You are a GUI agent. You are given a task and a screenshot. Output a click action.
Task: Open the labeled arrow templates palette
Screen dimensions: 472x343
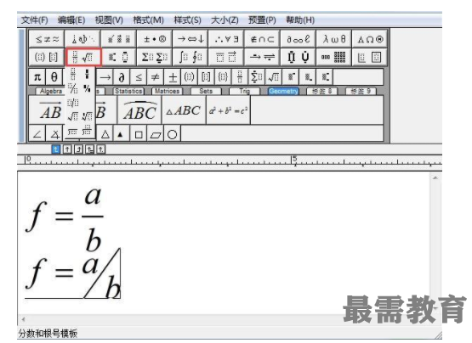pyautogui.click(x=262, y=57)
